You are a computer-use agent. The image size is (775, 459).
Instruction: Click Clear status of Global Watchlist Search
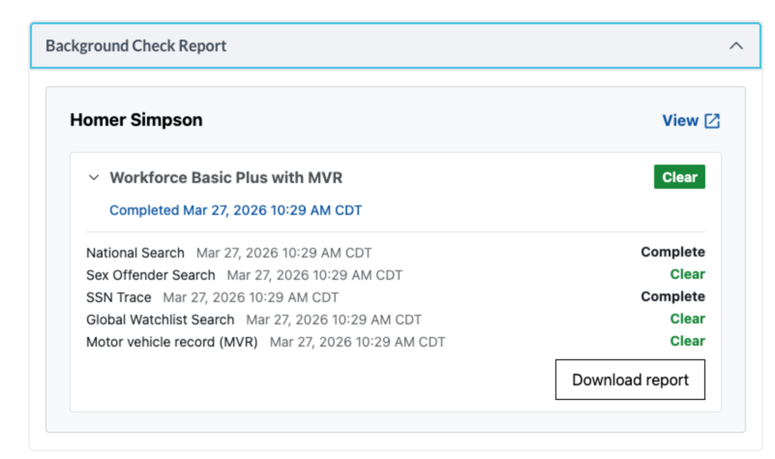coord(687,319)
